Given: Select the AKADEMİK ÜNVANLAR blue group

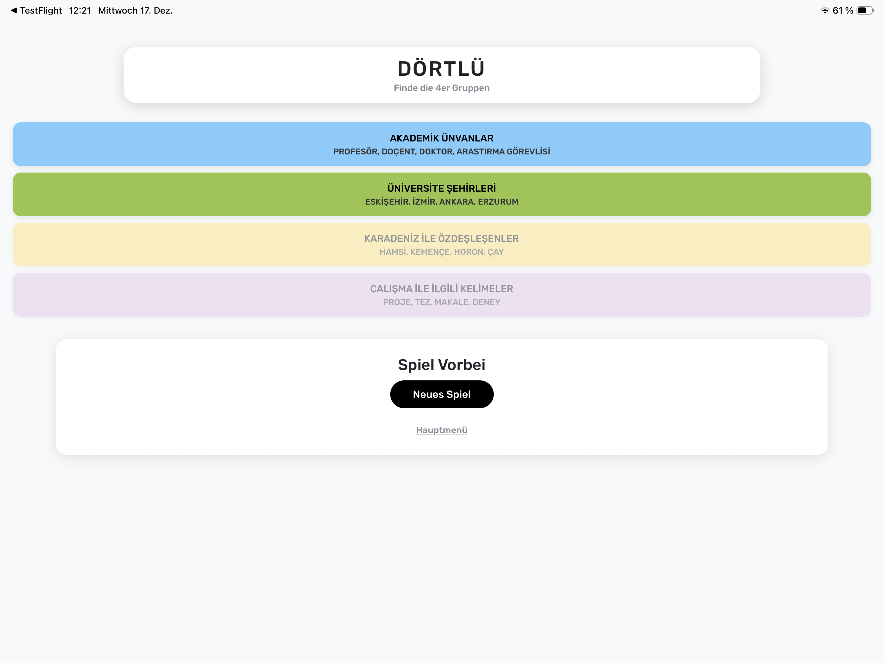Looking at the screenshot, I should [x=442, y=144].
